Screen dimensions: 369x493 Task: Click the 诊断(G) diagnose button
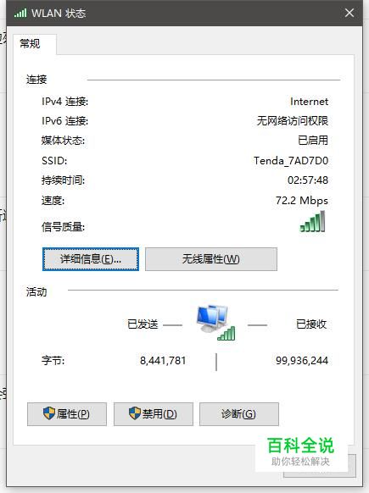pyautogui.click(x=239, y=414)
